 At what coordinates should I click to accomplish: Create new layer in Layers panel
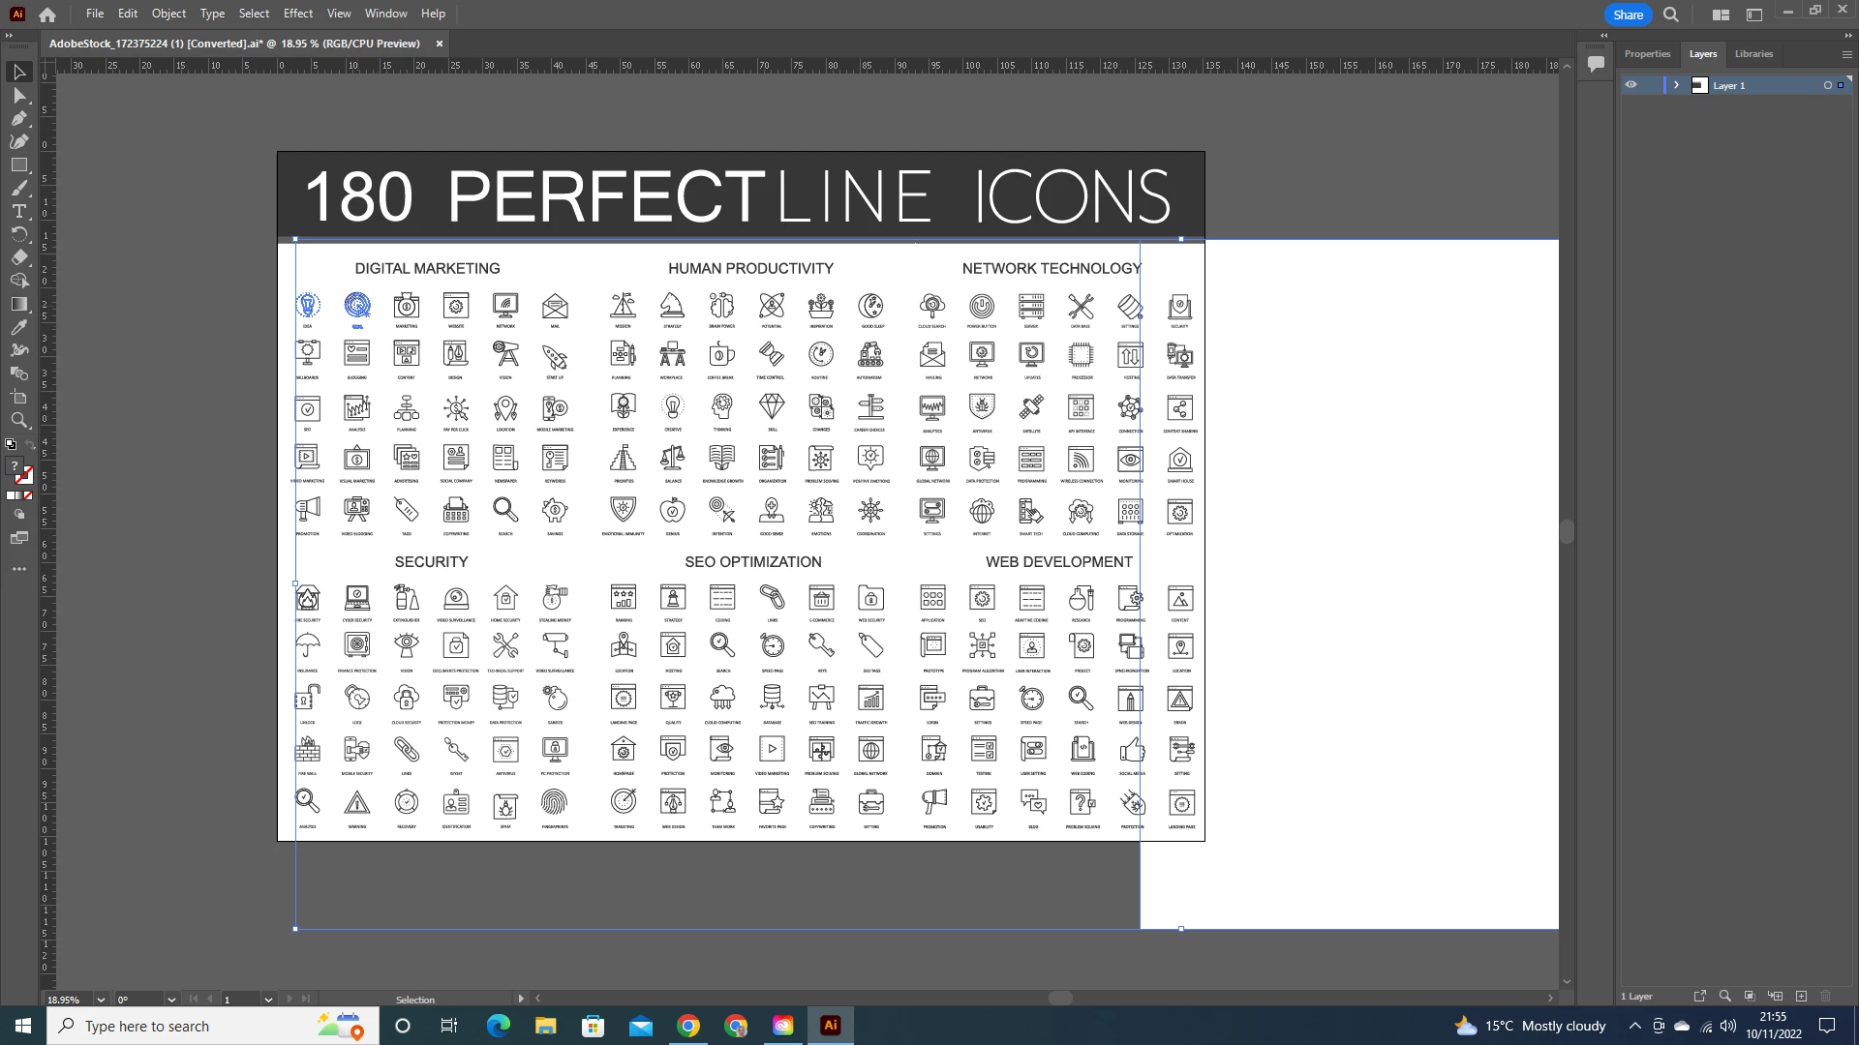tap(1801, 996)
